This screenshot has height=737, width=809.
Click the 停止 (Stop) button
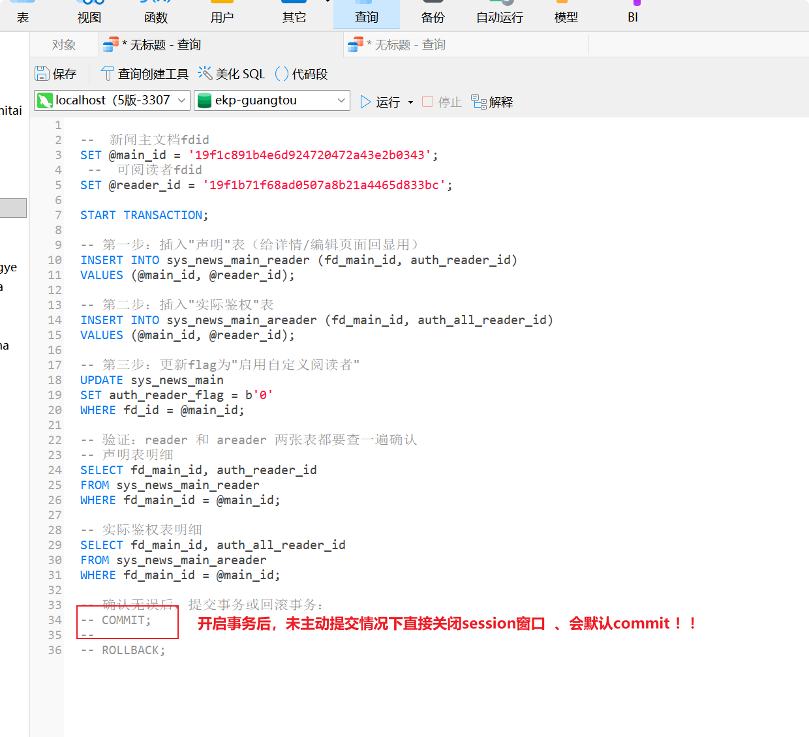pos(442,102)
